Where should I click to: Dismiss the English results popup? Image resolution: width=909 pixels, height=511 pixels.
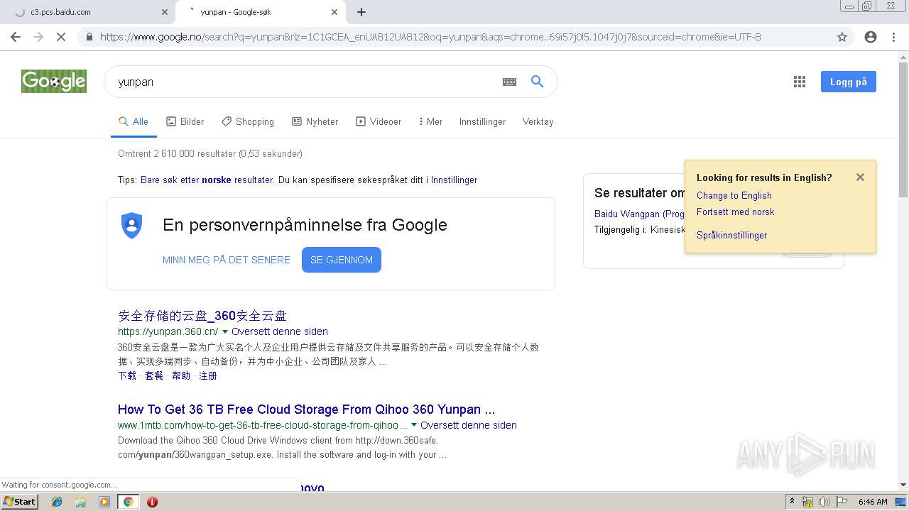click(x=860, y=177)
